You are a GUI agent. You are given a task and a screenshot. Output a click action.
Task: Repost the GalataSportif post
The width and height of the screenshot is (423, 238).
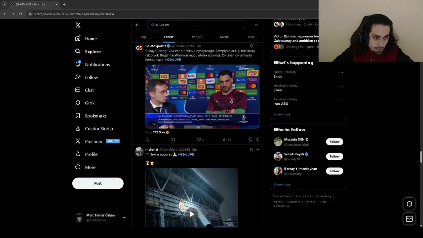(x=173, y=139)
